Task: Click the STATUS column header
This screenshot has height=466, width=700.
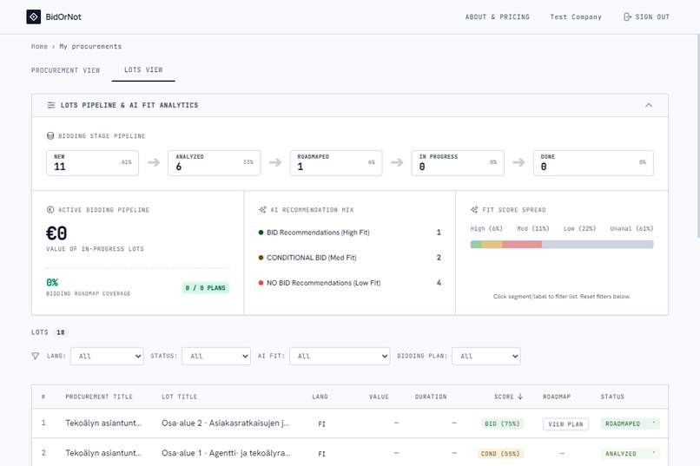Action: click(612, 397)
